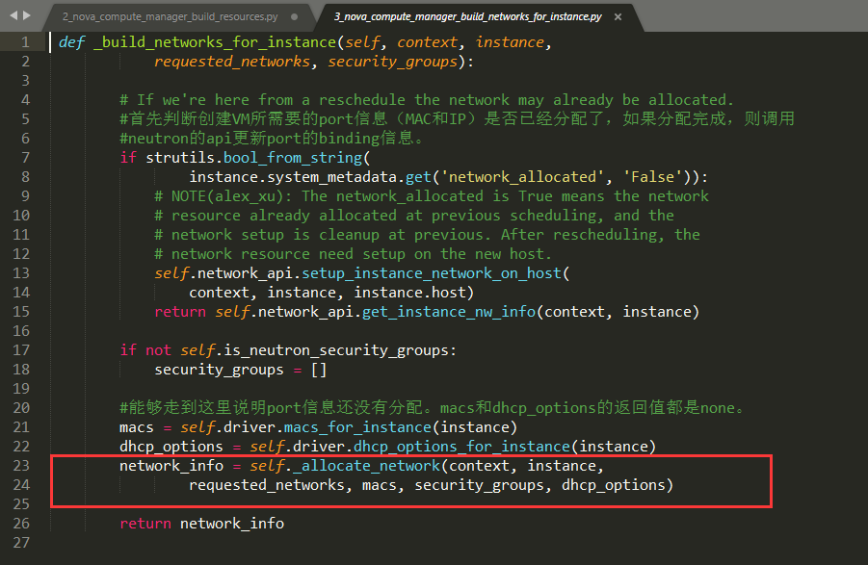This screenshot has height=565, width=868.
Task: Click 'requested_networks' argument on line 24
Action: coord(267,485)
